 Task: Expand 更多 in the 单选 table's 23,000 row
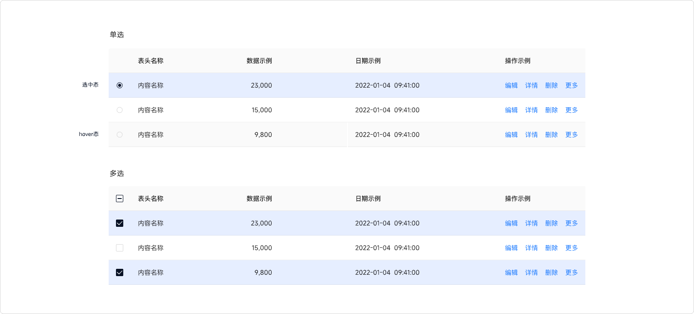[x=571, y=85]
